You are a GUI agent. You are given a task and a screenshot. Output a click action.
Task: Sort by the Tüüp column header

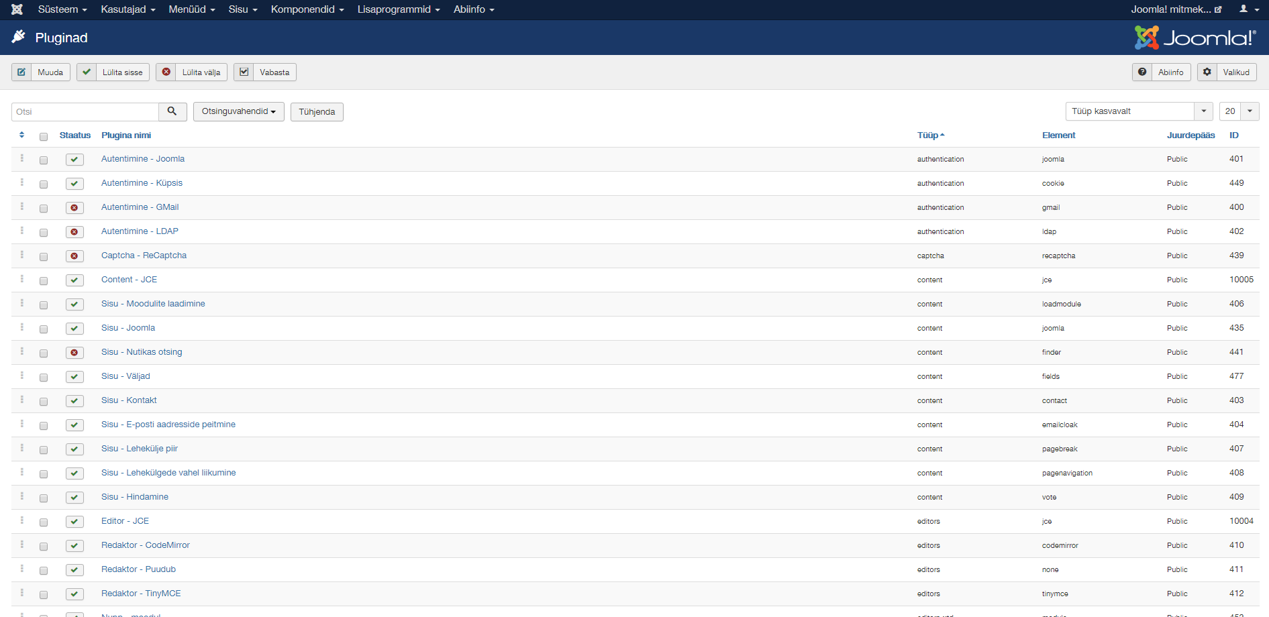[x=931, y=135]
